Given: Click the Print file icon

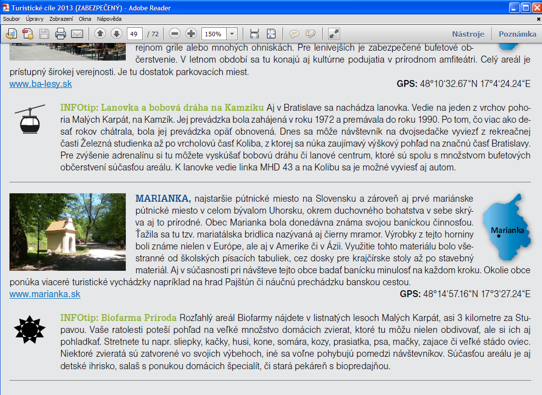Looking at the screenshot, I should 61,34.
